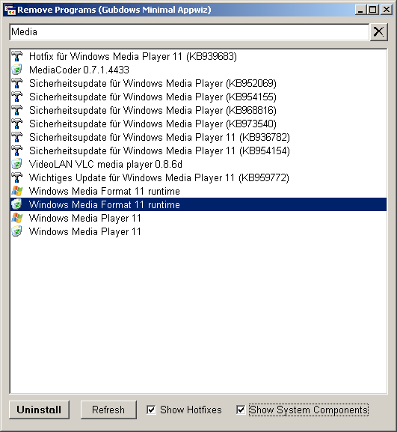Select the last Windows Media Player 11 entry

(198, 231)
